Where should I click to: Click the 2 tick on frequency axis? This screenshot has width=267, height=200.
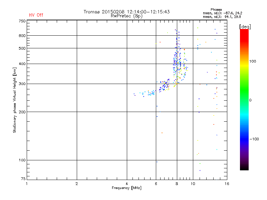(77, 184)
